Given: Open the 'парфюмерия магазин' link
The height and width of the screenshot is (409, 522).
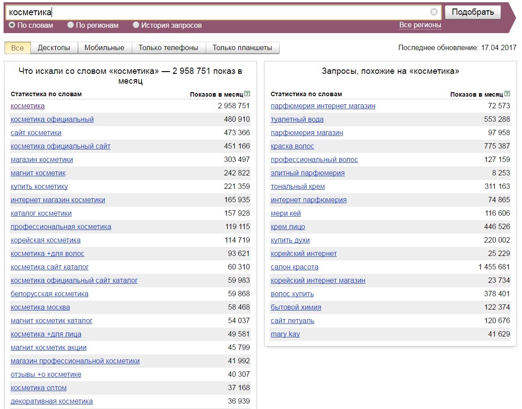Looking at the screenshot, I should click(x=307, y=133).
